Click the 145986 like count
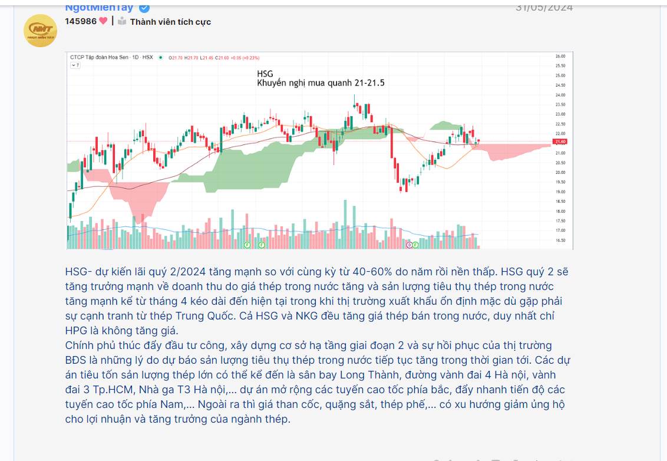The height and width of the screenshot is (461, 667). pyautogui.click(x=81, y=21)
